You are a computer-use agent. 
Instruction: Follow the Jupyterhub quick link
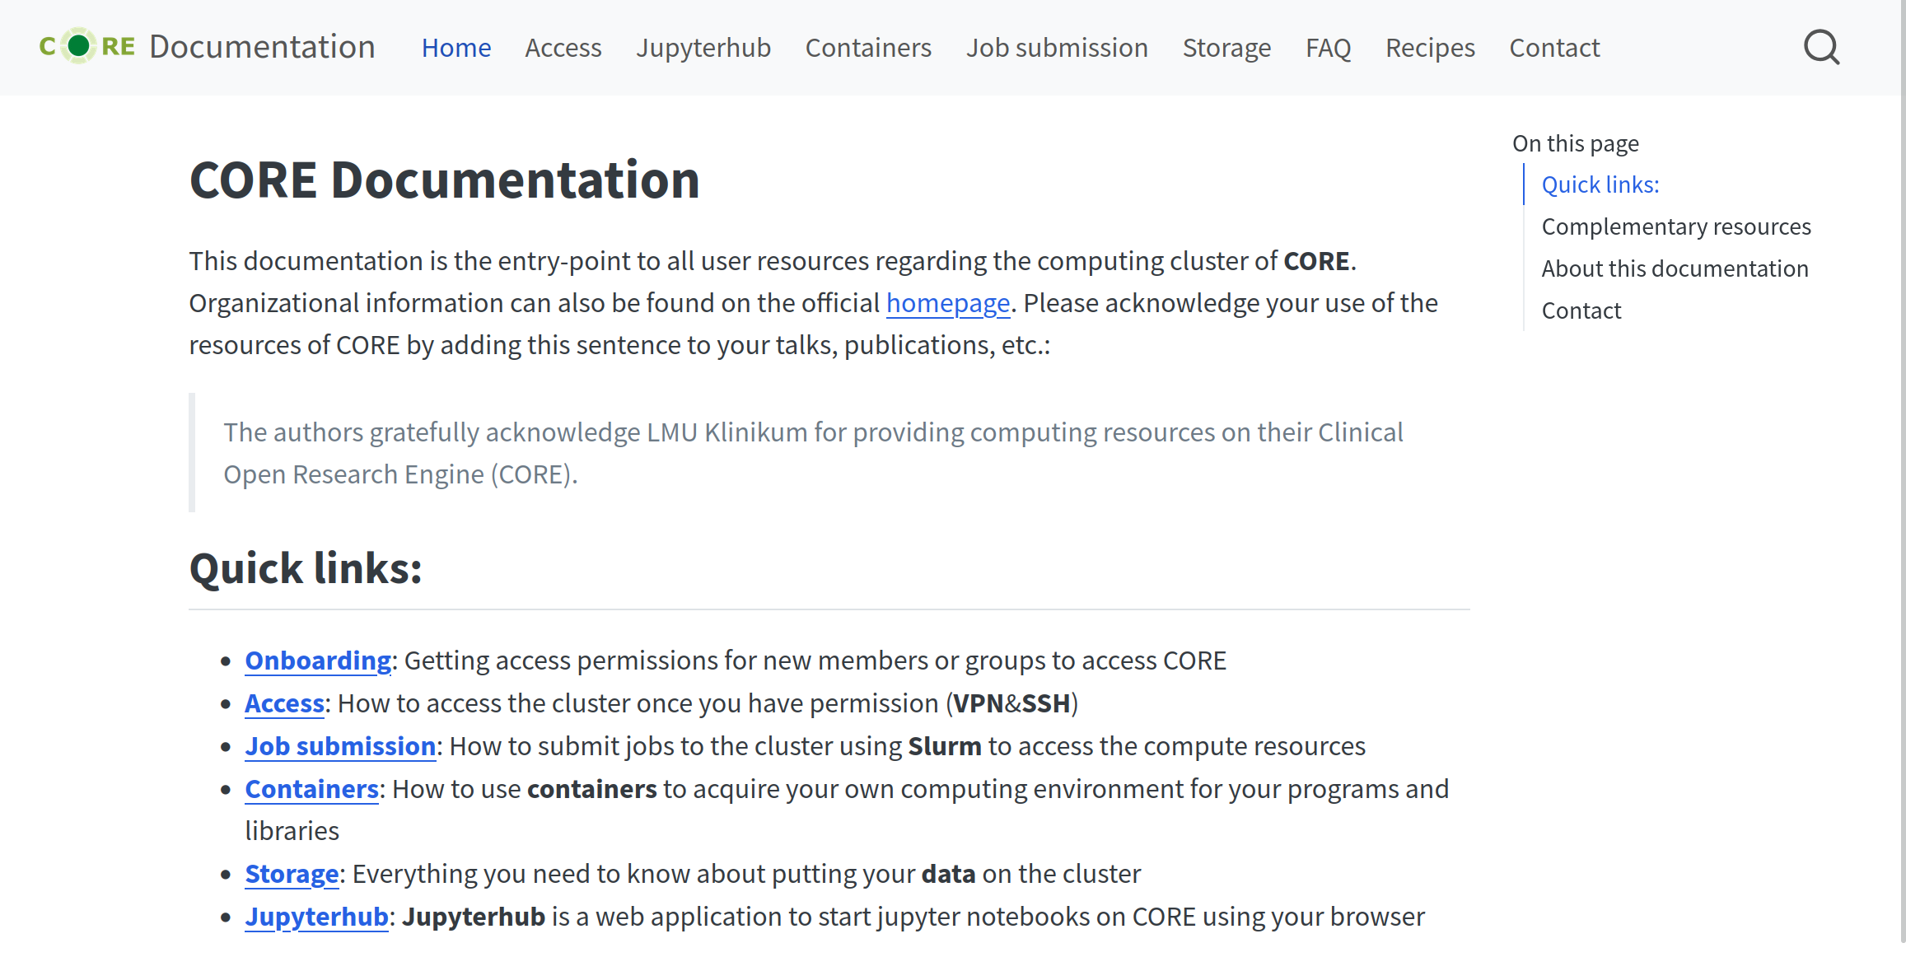[316, 917]
